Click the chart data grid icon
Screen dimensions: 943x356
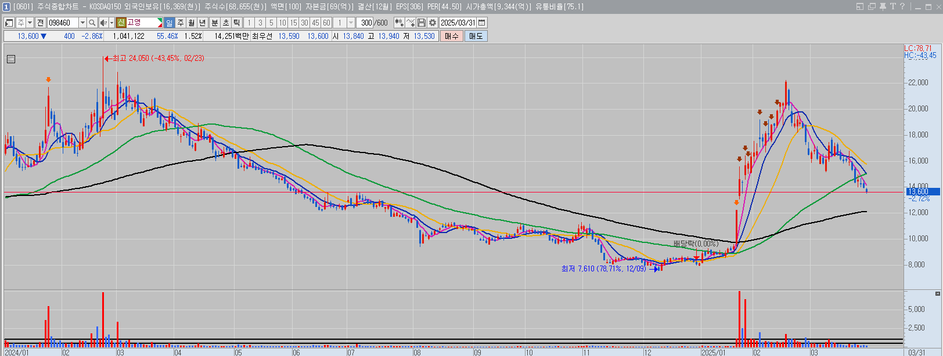pyautogui.click(x=11, y=59)
